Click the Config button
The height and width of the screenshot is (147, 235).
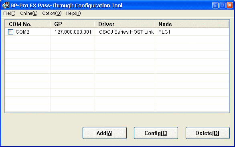156,133
